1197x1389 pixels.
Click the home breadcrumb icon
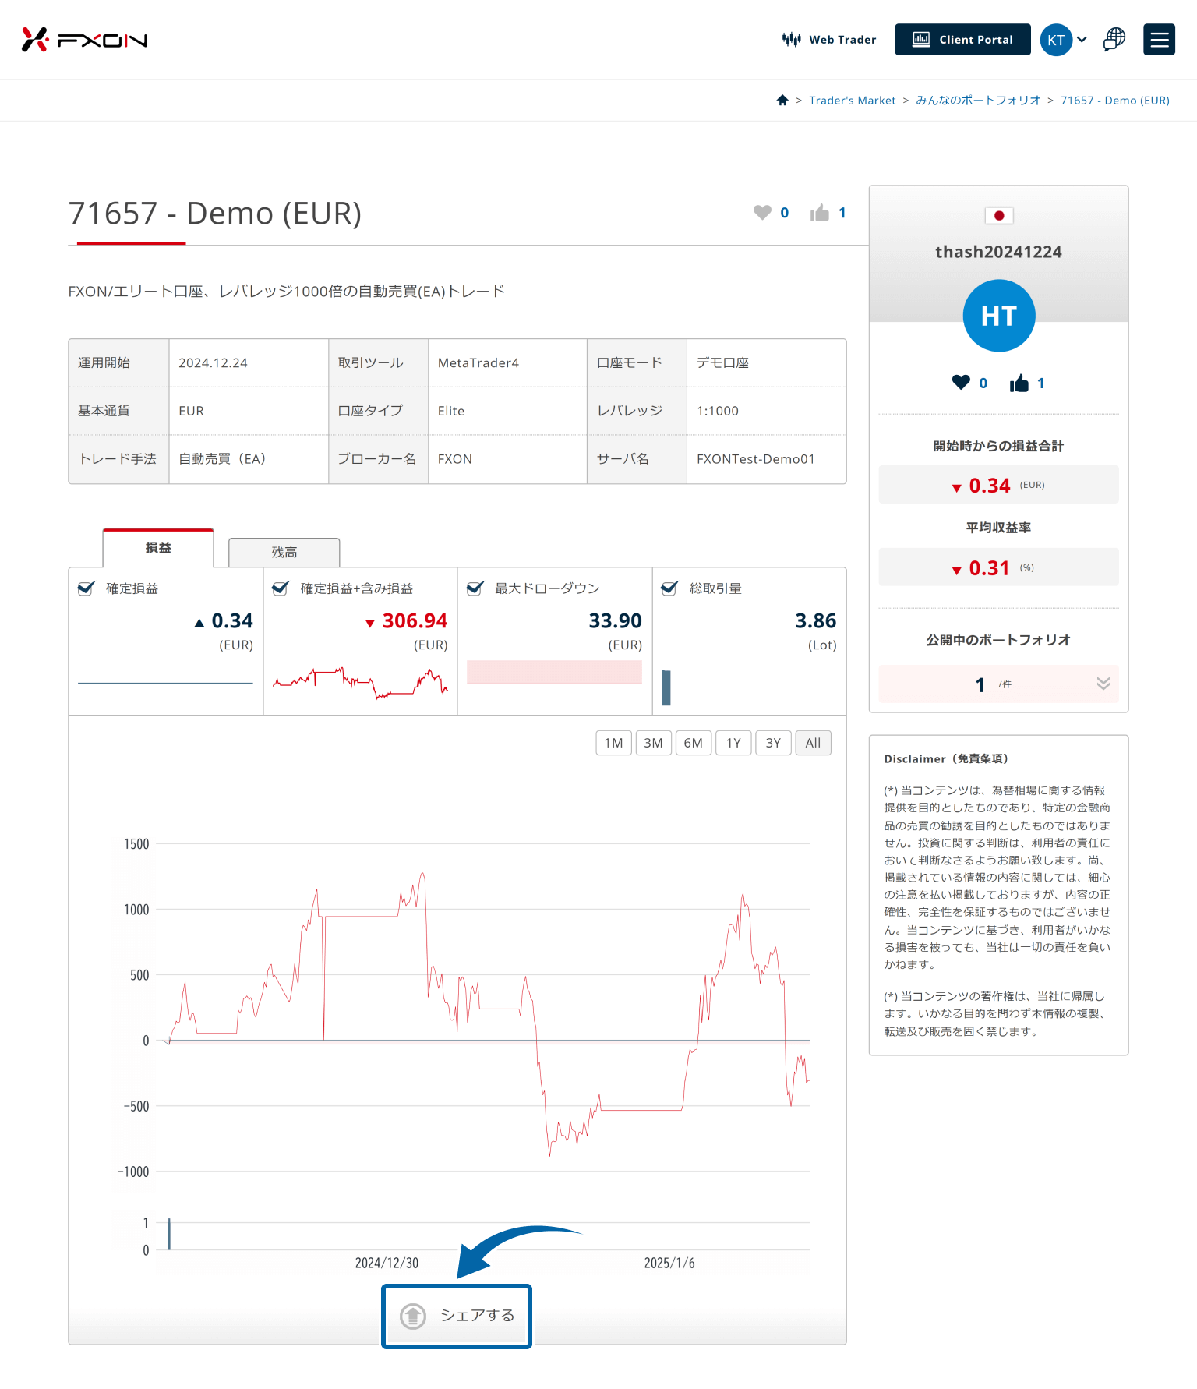pos(782,100)
